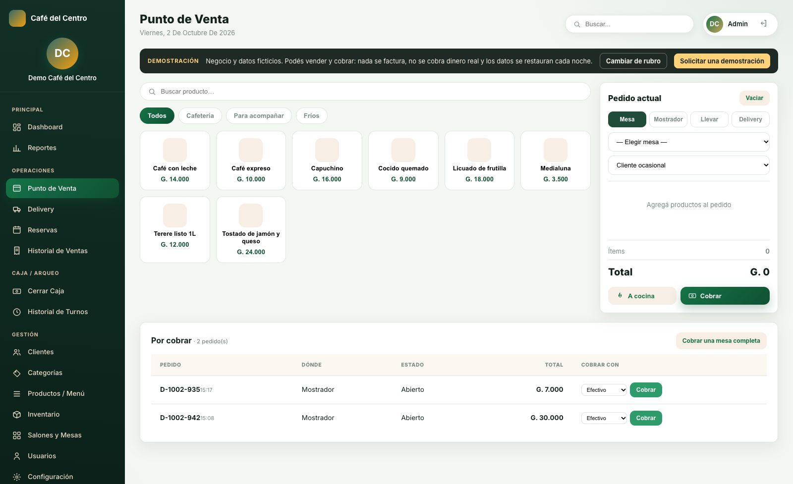Click Cobrar una mesa completa
This screenshot has width=793, height=484.
pyautogui.click(x=721, y=341)
